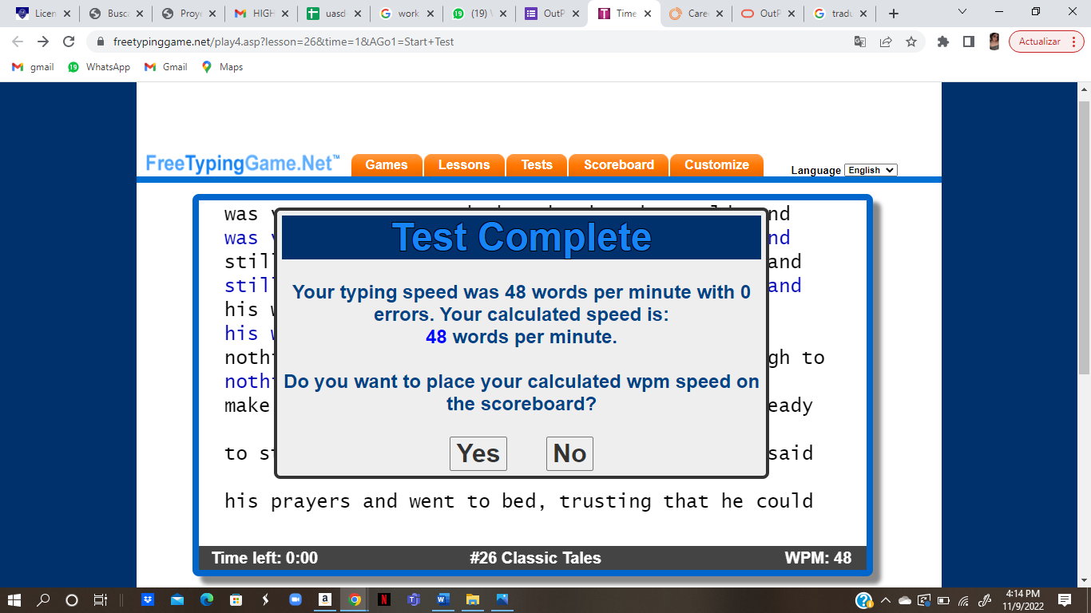This screenshot has height=613, width=1091.
Task: Open the Customize tab
Action: [x=716, y=165]
